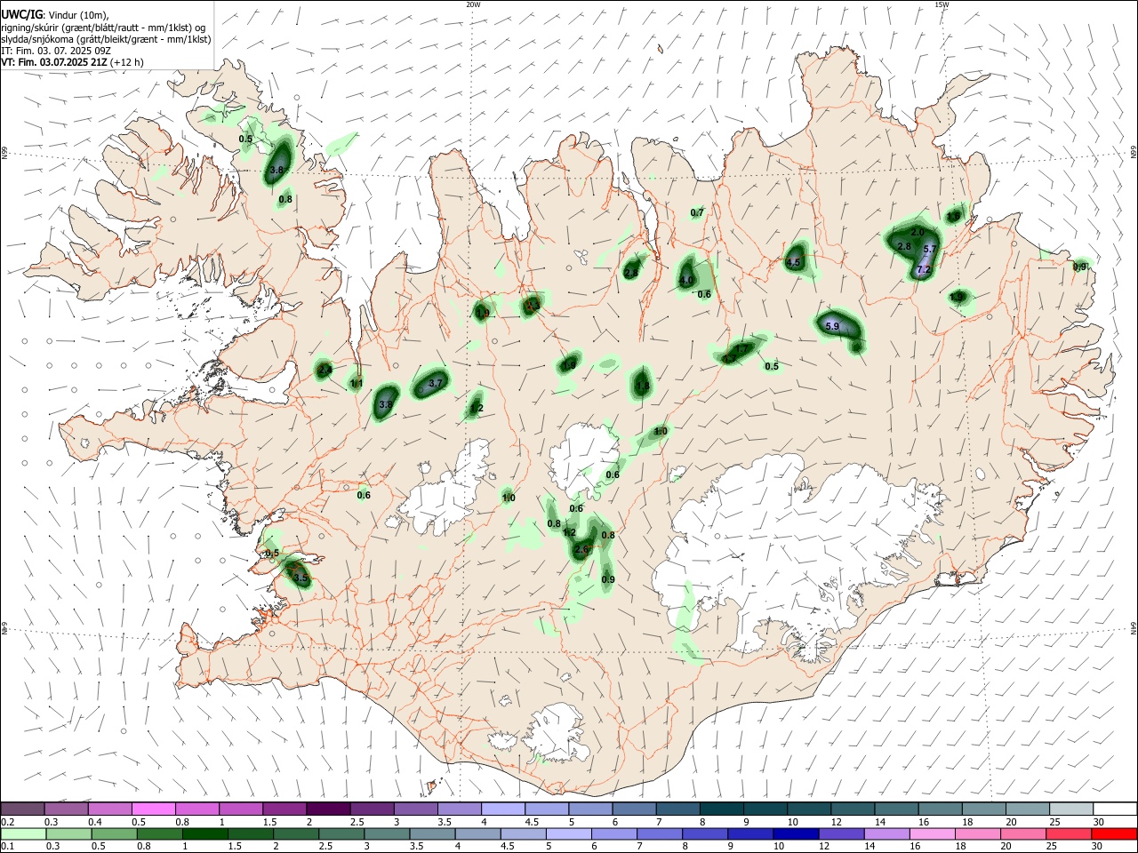Image resolution: width=1138 pixels, height=853 pixels.
Task: Click the 0.4 legend scale label
Action: [x=94, y=822]
